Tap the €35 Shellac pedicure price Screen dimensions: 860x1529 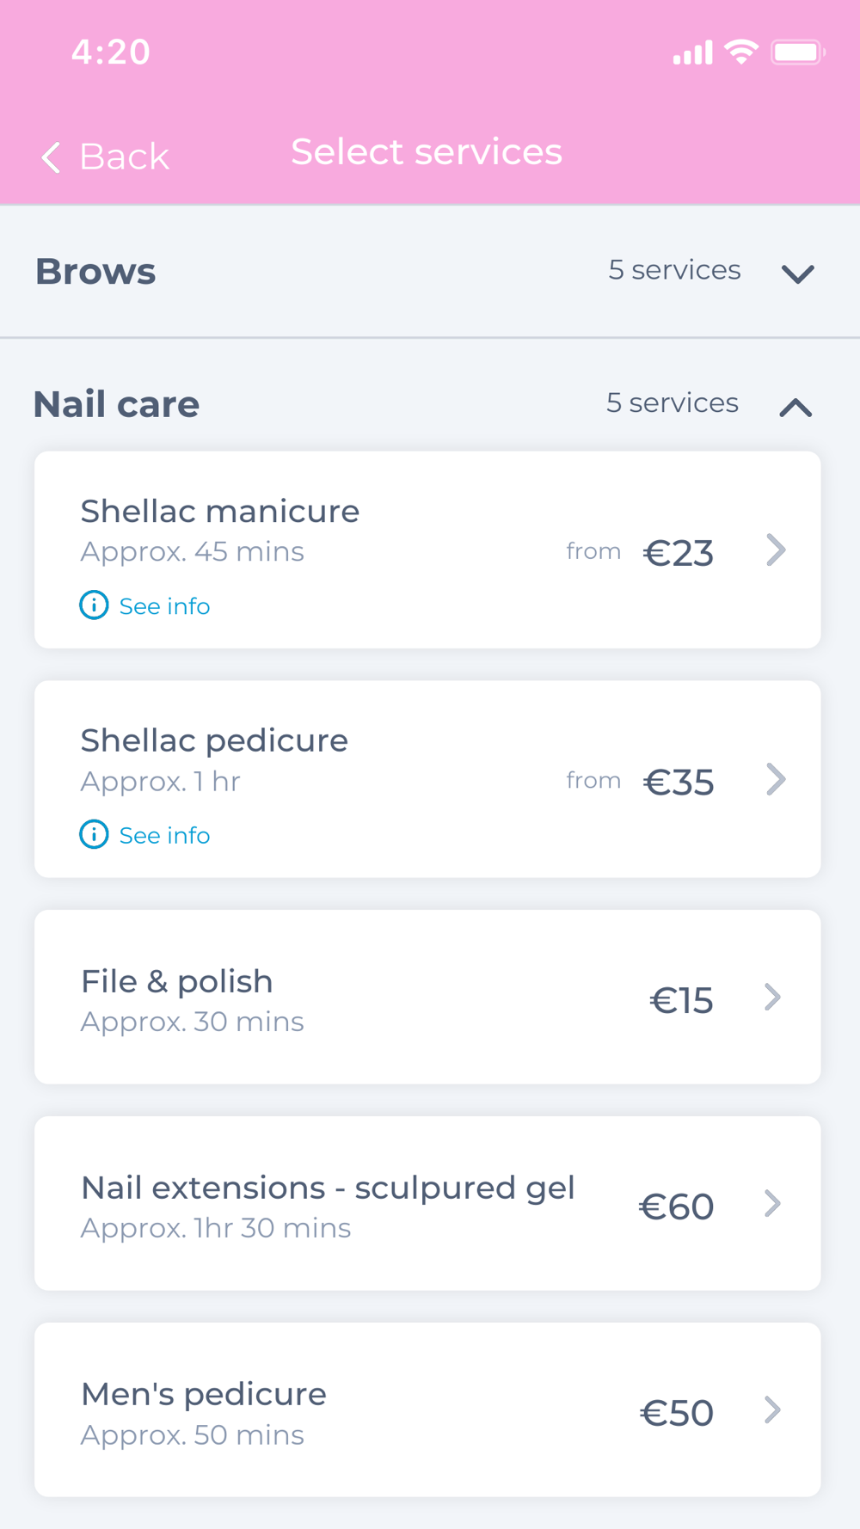tap(679, 783)
